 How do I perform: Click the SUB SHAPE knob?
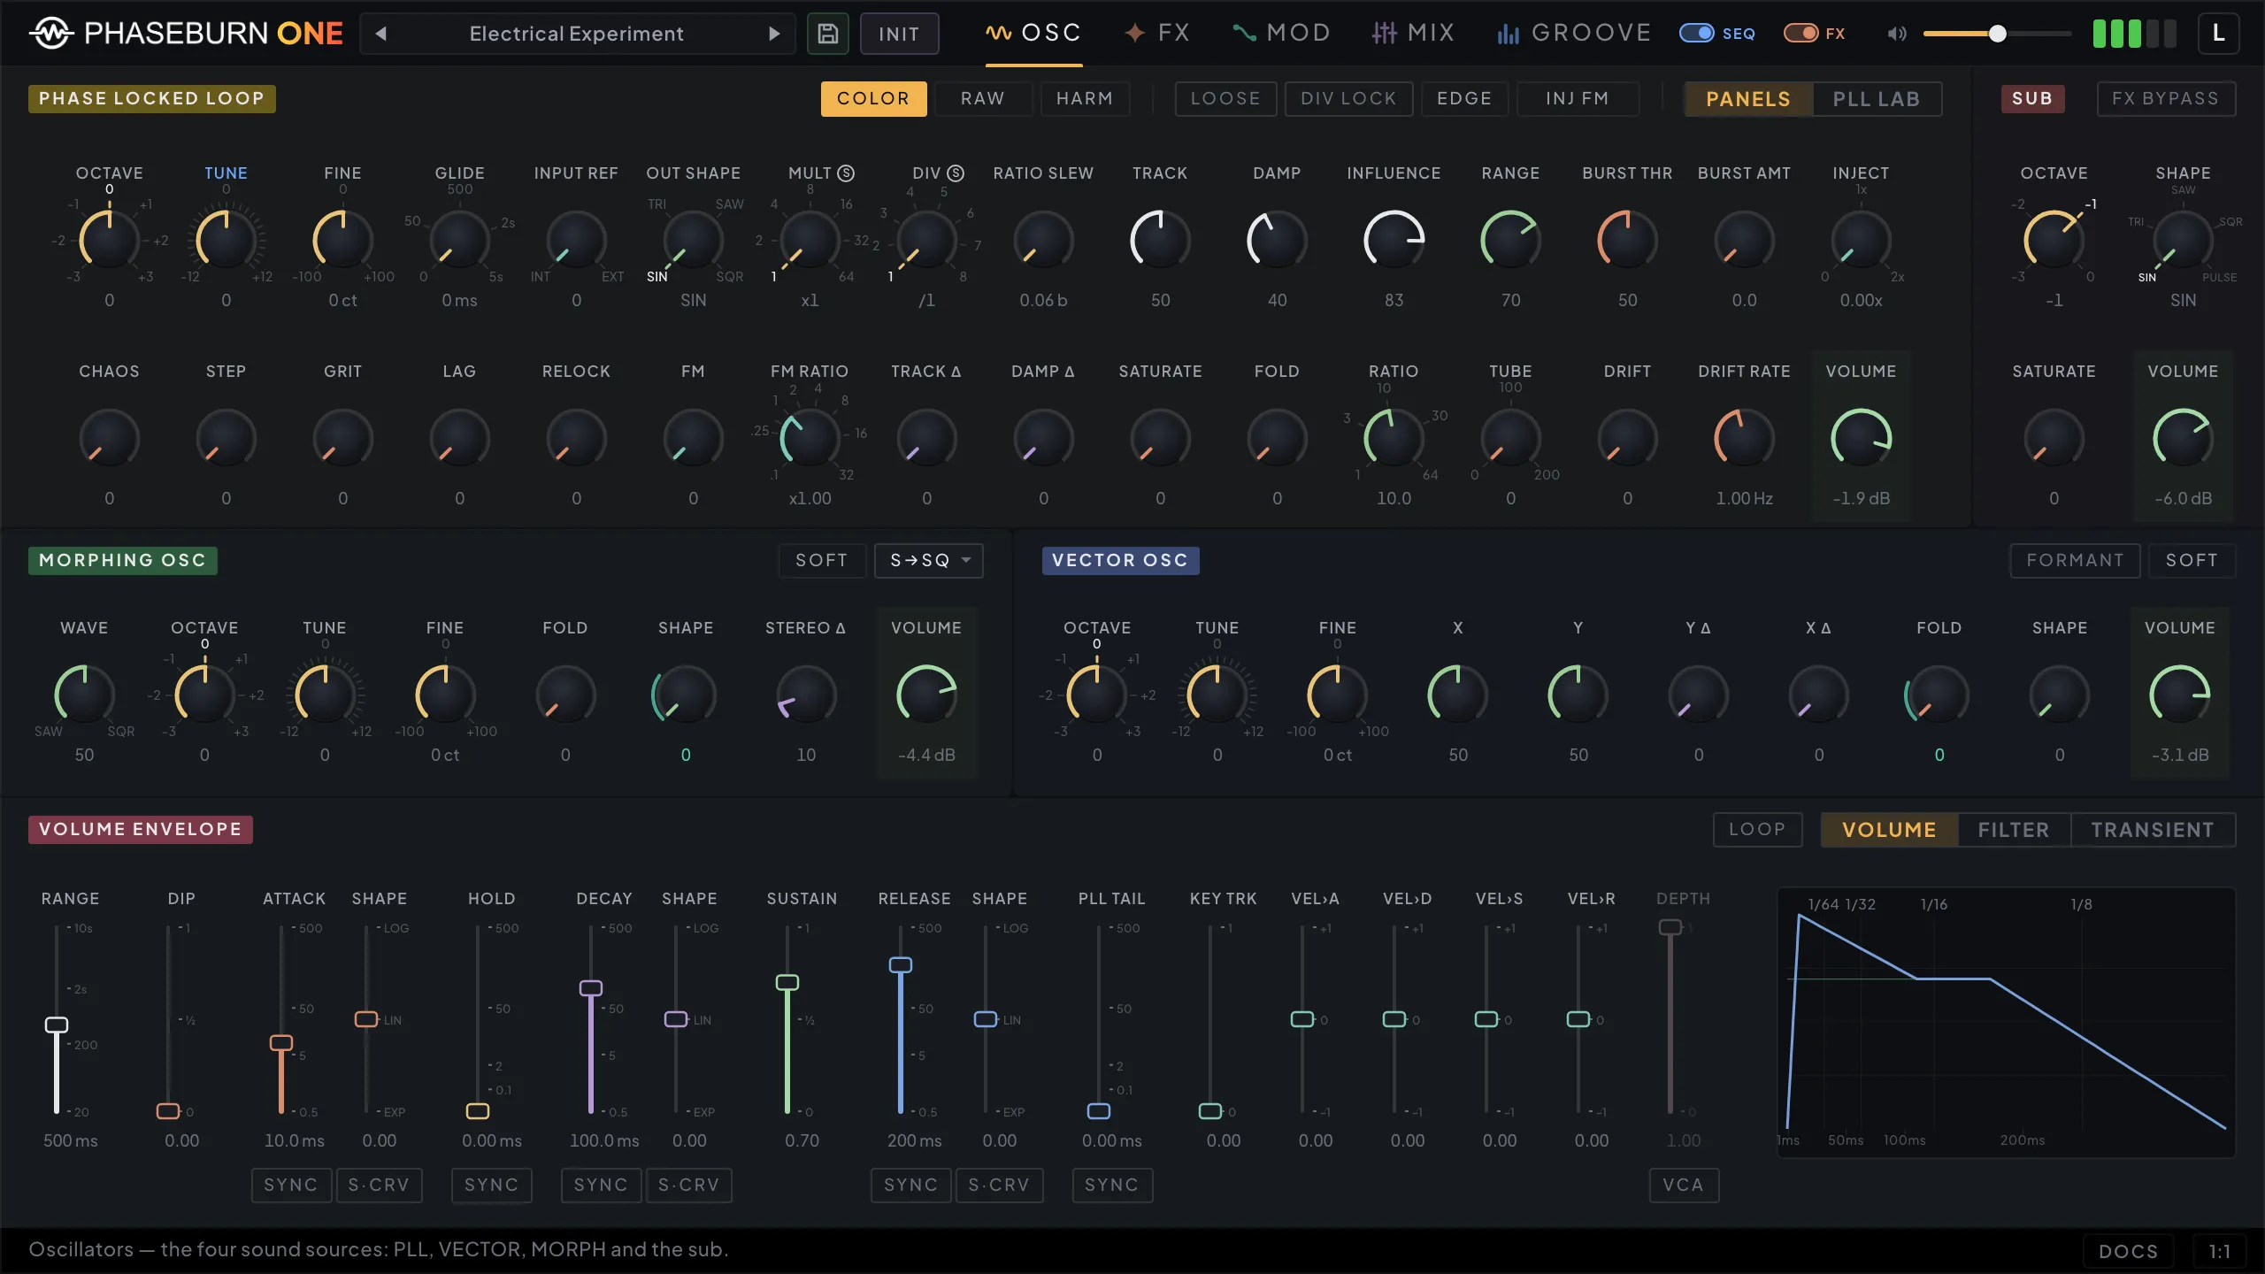(2183, 239)
